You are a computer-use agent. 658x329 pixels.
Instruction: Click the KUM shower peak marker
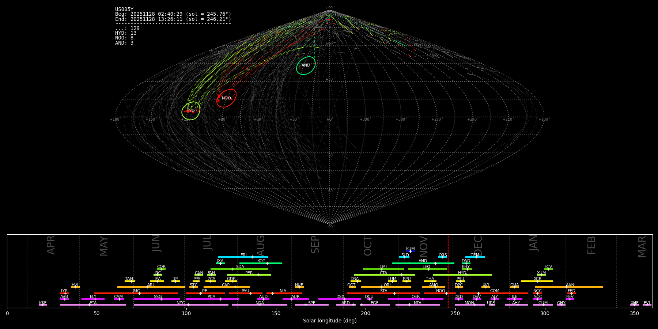click(411, 251)
